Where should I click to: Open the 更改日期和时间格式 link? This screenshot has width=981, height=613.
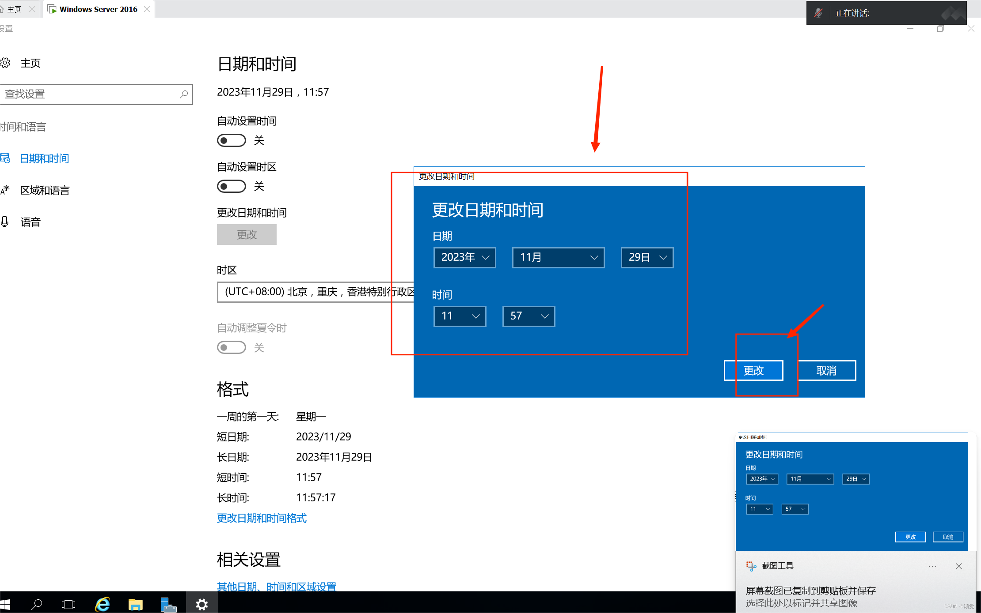[x=262, y=518]
